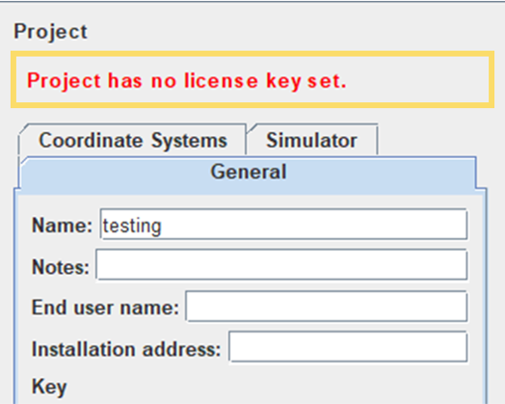Viewport: 505px width, 404px height.
Task: Click the "Name:" field label
Action: tap(62, 226)
